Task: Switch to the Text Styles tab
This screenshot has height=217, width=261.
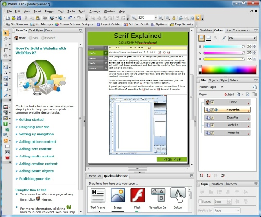Action: click(36, 30)
